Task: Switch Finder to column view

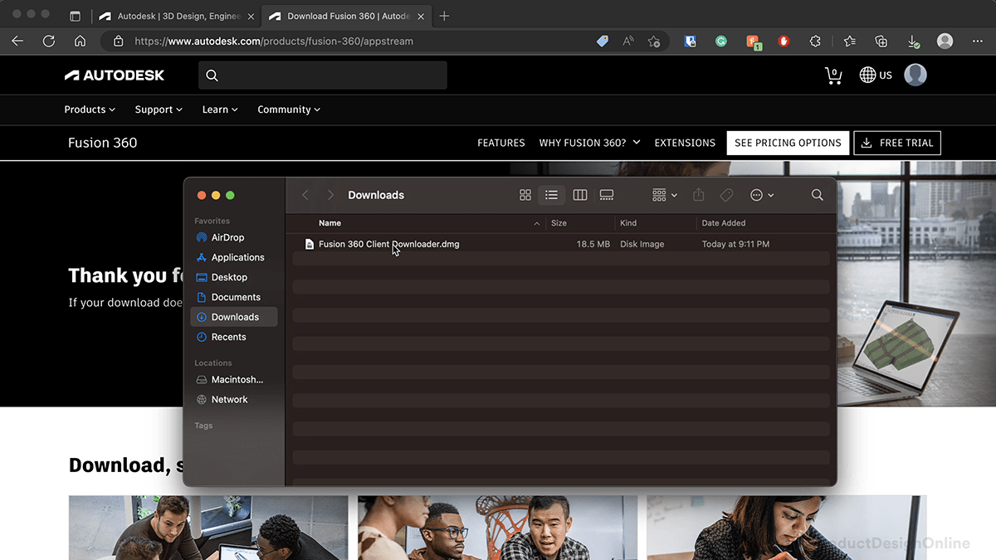Action: click(x=580, y=195)
